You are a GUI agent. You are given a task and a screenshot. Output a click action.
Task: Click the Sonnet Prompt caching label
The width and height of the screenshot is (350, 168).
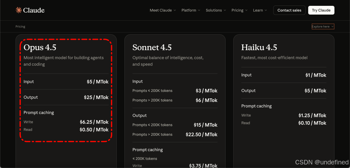(147, 150)
